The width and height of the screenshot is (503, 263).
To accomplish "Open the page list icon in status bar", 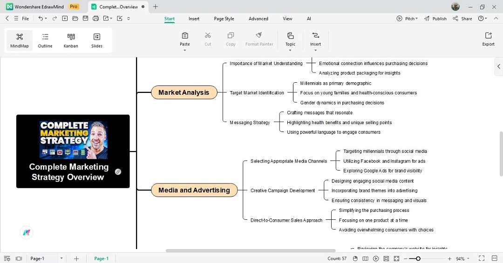I will (7, 258).
